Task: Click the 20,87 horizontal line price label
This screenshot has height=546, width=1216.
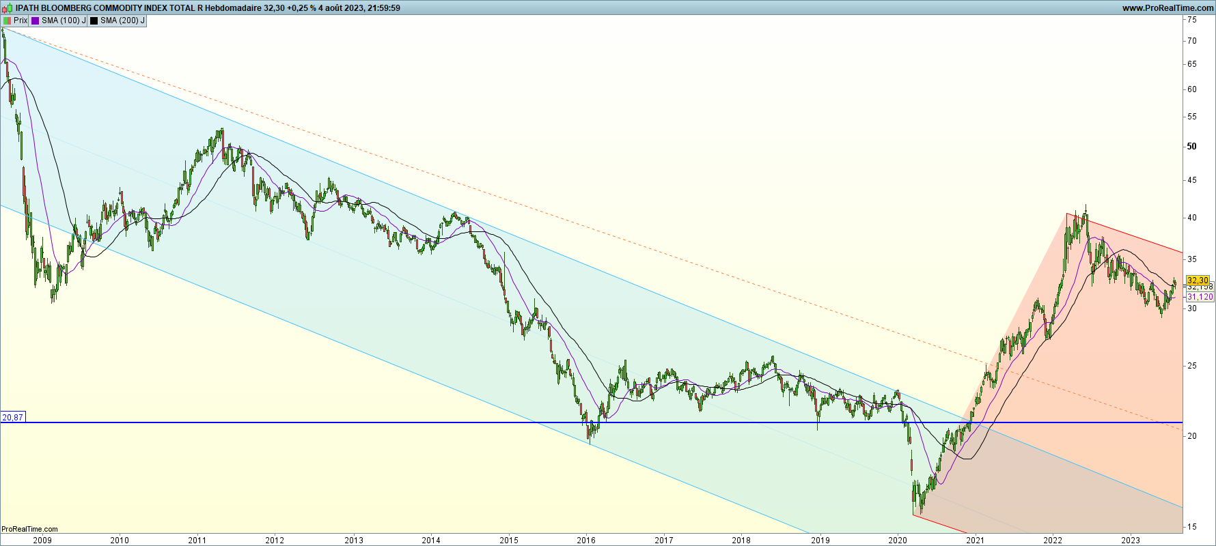Action: 13,417
